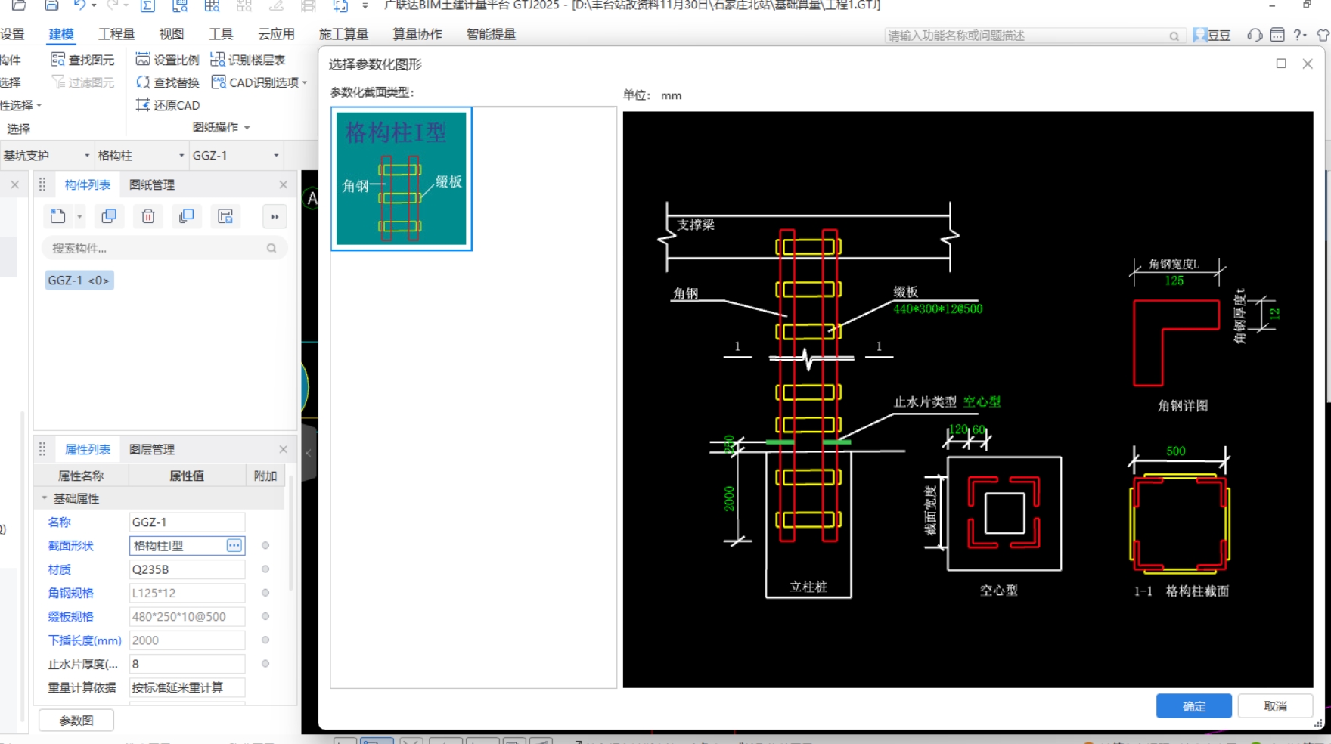1331x744 pixels.
Task: Open the 云应用 ribbon tab
Action: click(276, 34)
